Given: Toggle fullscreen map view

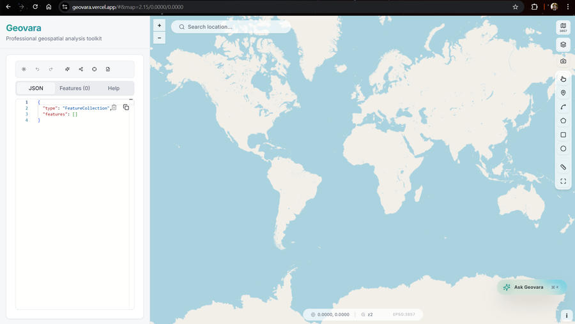Looking at the screenshot, I should (x=563, y=181).
